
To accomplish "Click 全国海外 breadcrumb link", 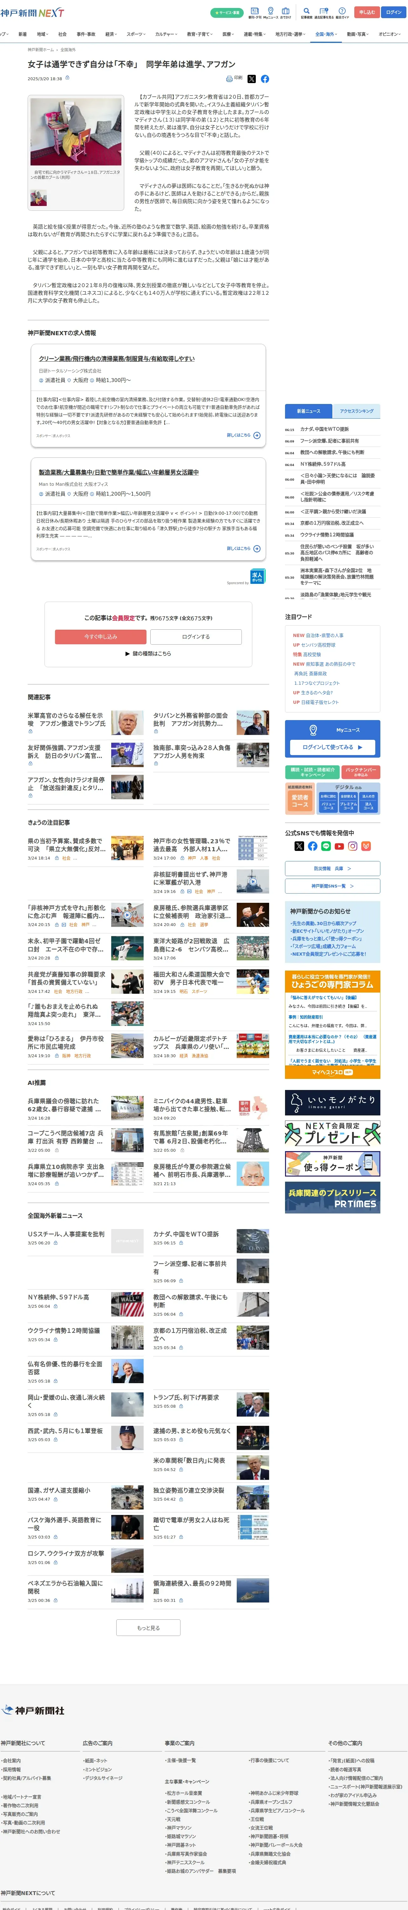I will click(x=68, y=50).
